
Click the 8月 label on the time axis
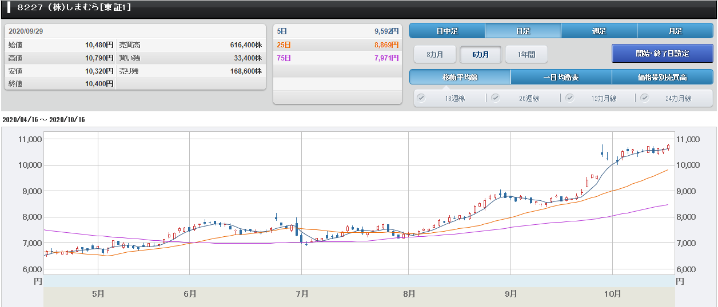point(409,294)
